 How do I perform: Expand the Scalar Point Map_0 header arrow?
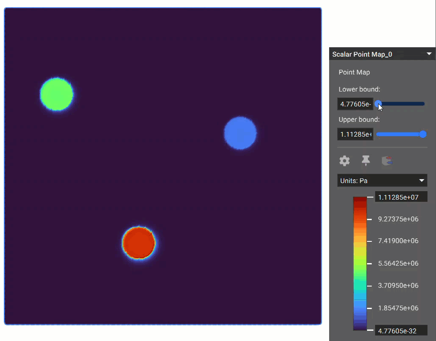(x=428, y=54)
